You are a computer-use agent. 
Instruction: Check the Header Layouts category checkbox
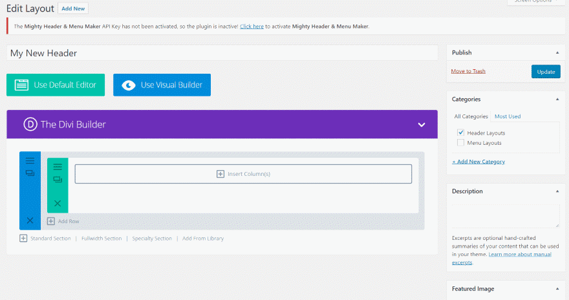pos(460,133)
